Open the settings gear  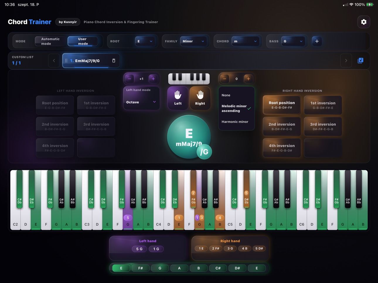[x=364, y=22]
